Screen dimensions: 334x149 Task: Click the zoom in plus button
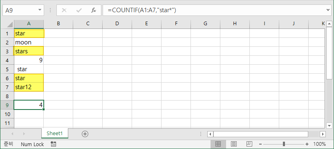coord(307,144)
